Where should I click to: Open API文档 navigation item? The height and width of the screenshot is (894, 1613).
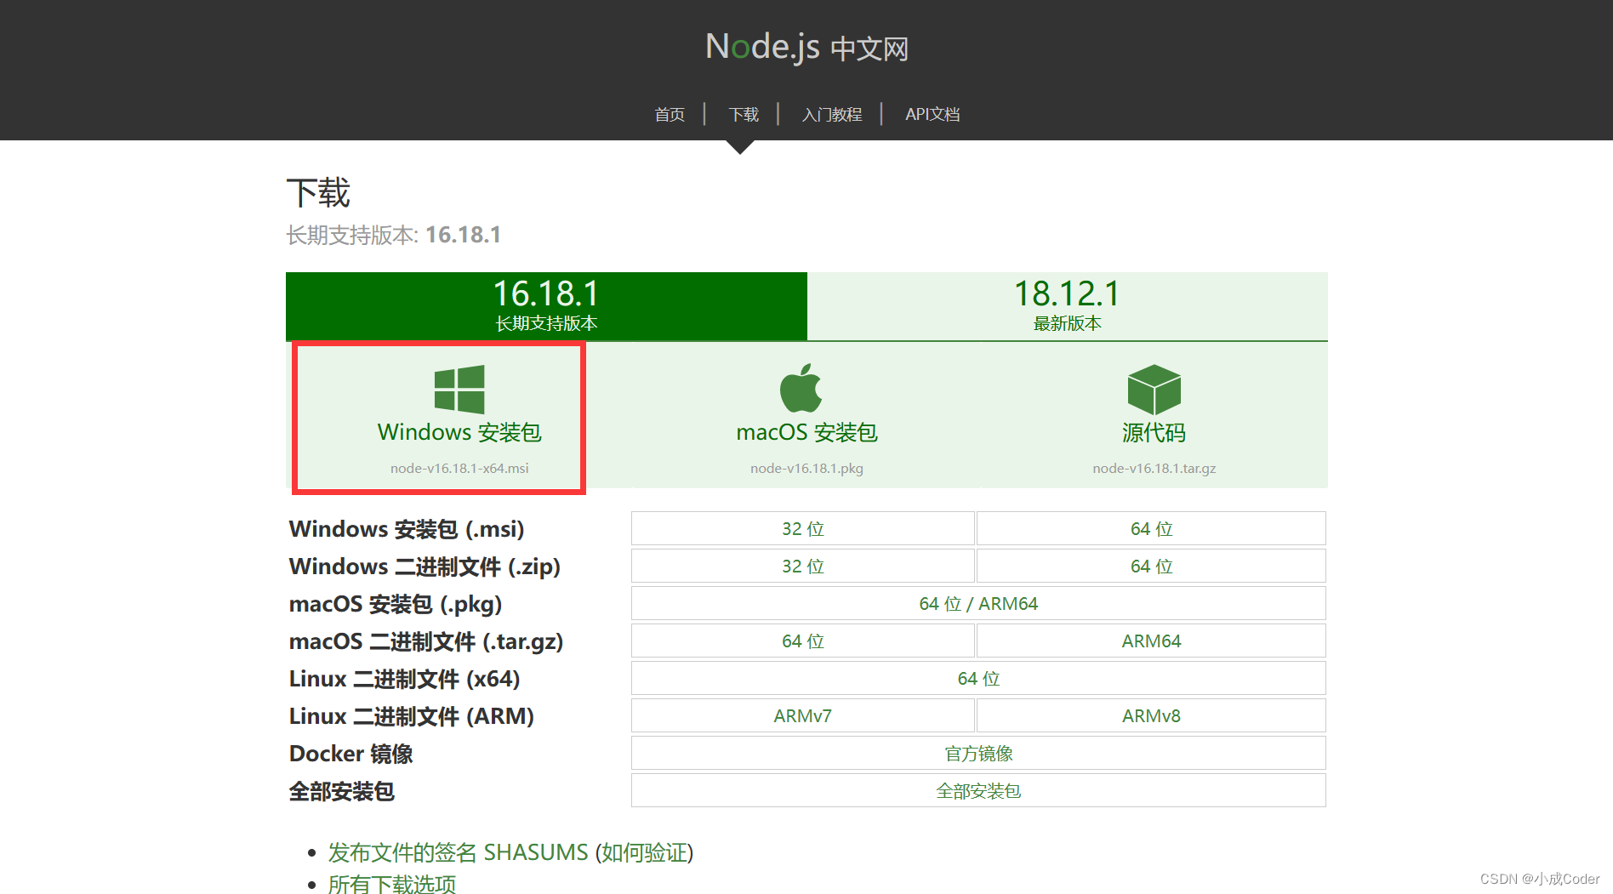tap(932, 114)
